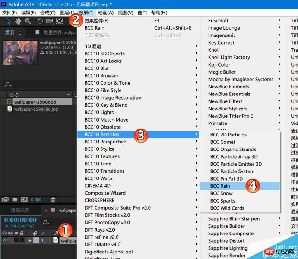
Task: Open timeline search dropdown magnifier
Action: [45, 222]
